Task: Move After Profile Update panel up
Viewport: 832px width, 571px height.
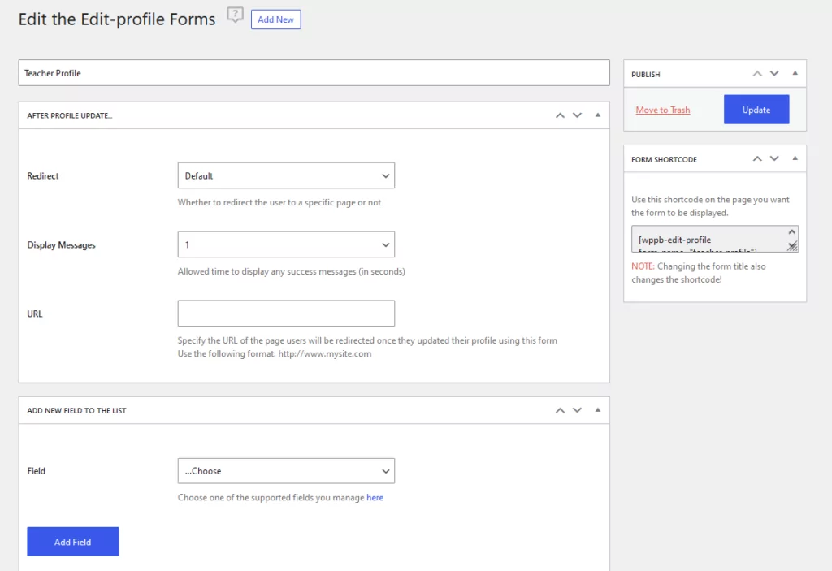Action: pos(560,115)
